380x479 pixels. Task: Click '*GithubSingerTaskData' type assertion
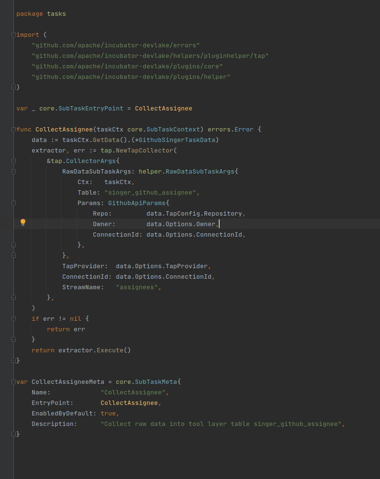175,140
